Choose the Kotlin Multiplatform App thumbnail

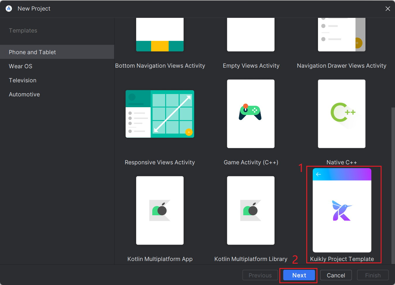click(160, 210)
